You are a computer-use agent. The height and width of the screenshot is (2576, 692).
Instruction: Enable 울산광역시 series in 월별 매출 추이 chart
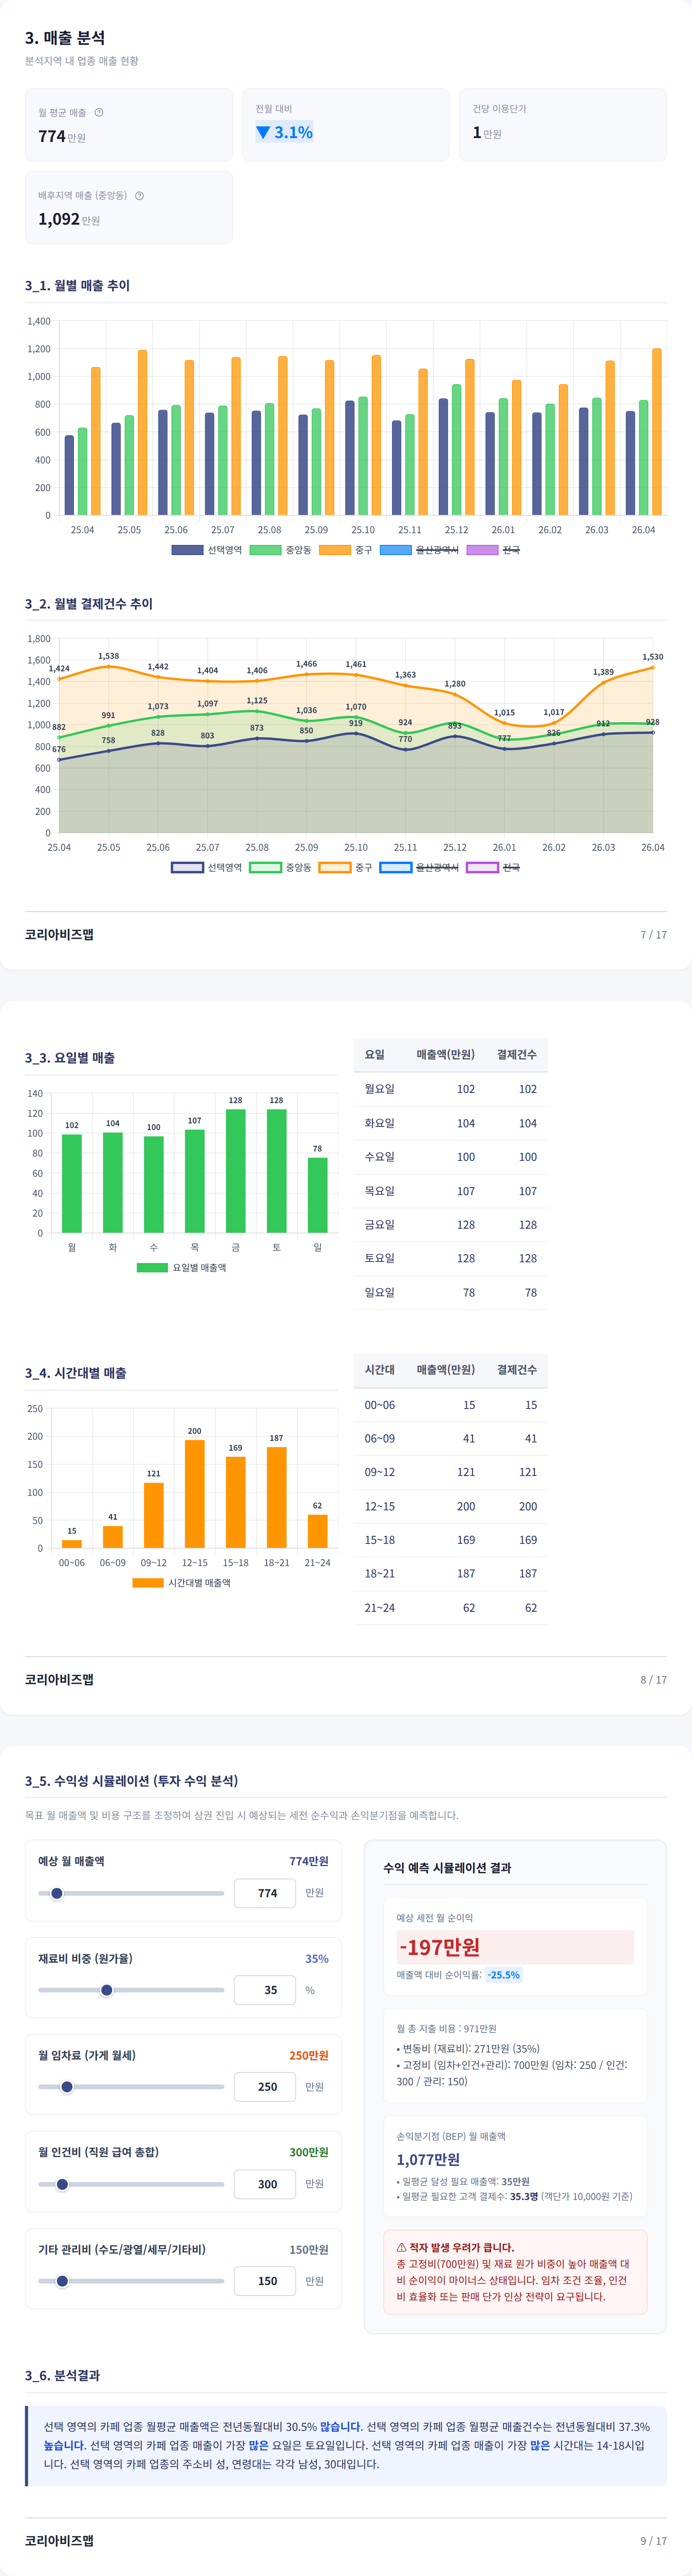pos(419,550)
